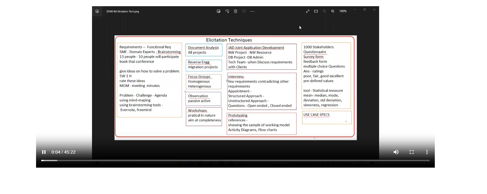Open the Photos see more ellipsis menu
The width and height of the screenshot is (487, 194).
click(x=252, y=11)
